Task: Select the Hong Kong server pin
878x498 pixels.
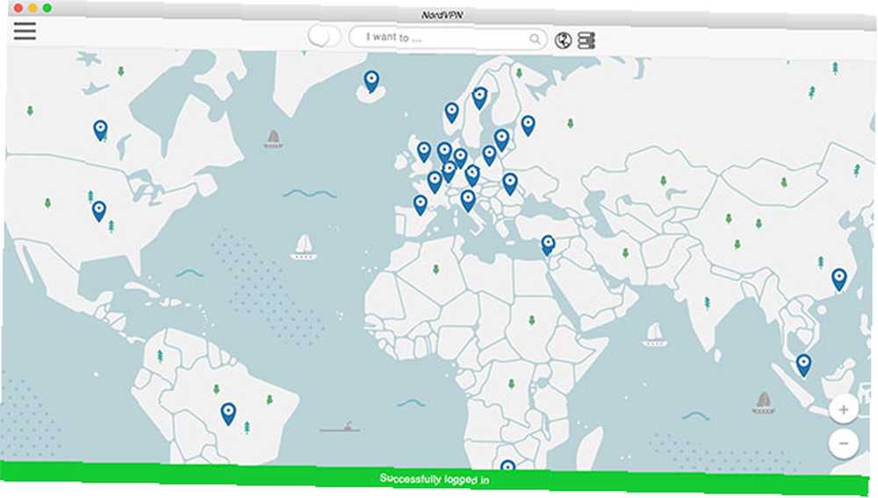Action: 838,279
